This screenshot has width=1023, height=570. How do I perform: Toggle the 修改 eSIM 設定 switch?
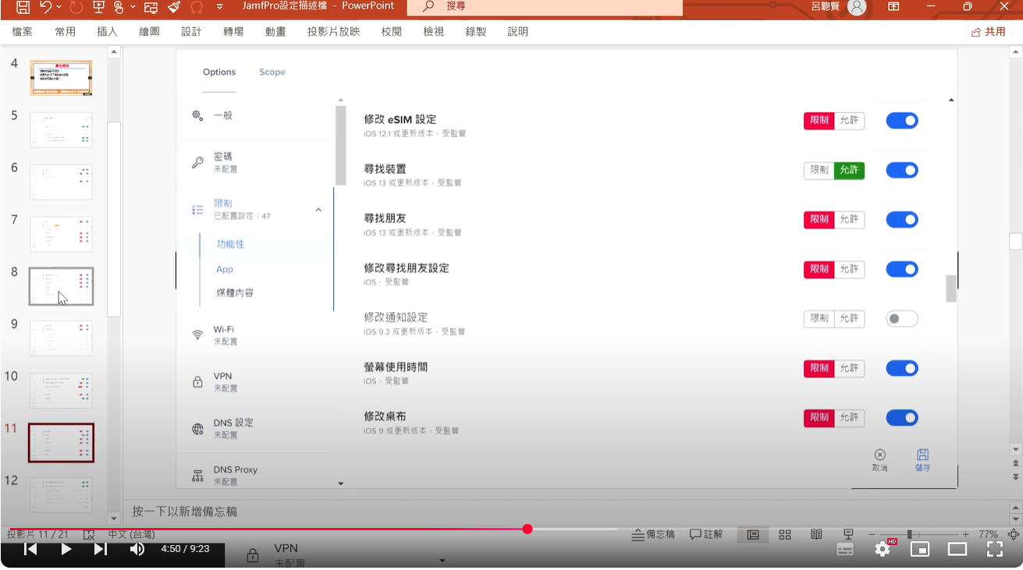902,121
